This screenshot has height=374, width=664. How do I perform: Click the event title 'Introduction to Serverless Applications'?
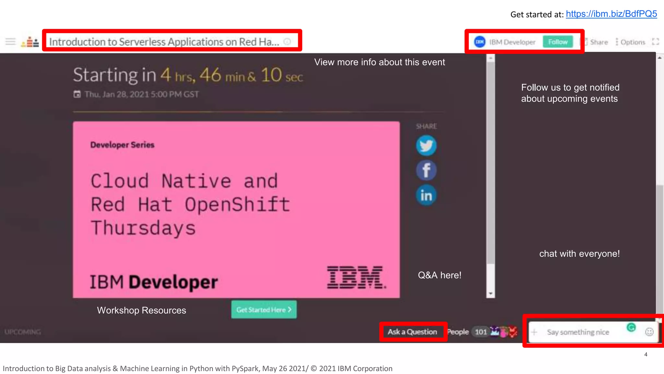(x=164, y=42)
